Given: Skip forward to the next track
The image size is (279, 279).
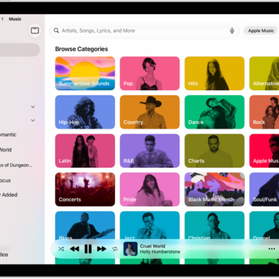Looking at the screenshot, I should (102, 249).
